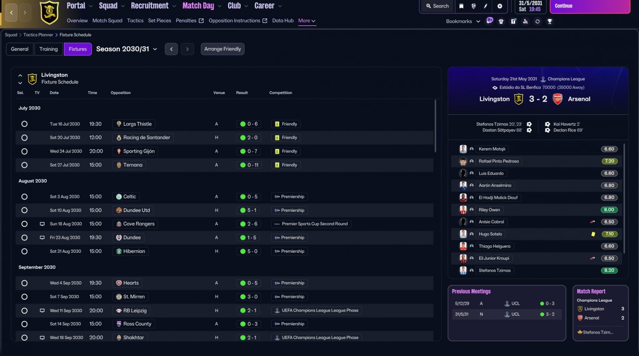The width and height of the screenshot is (639, 356).
Task: Go forward with the right navigation arrow
Action: coord(25,12)
